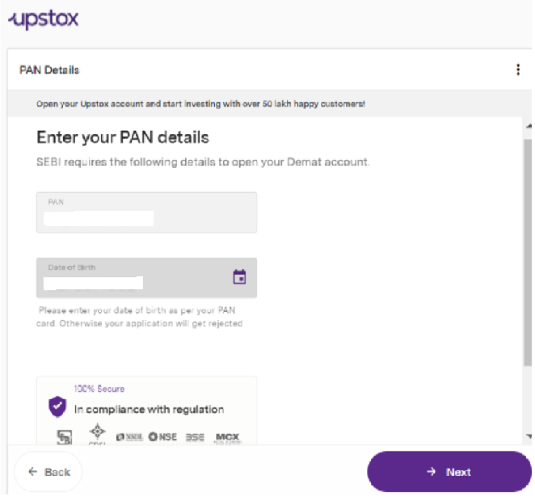The height and width of the screenshot is (501, 535).
Task: Click the Upstox logo
Action: pyautogui.click(x=42, y=19)
